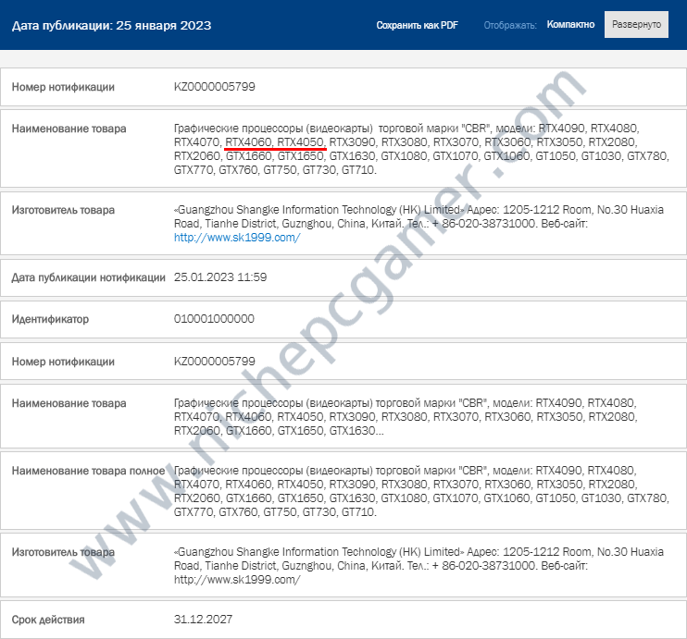The width and height of the screenshot is (687, 639).
Task: Switch display to 'Компактно' view
Action: [x=570, y=25]
